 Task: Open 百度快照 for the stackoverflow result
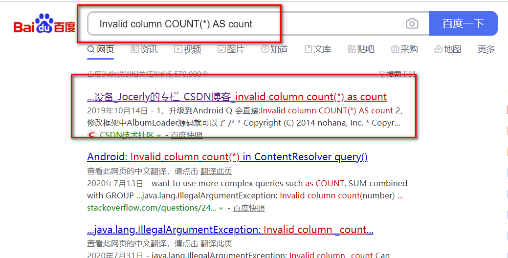coord(249,208)
